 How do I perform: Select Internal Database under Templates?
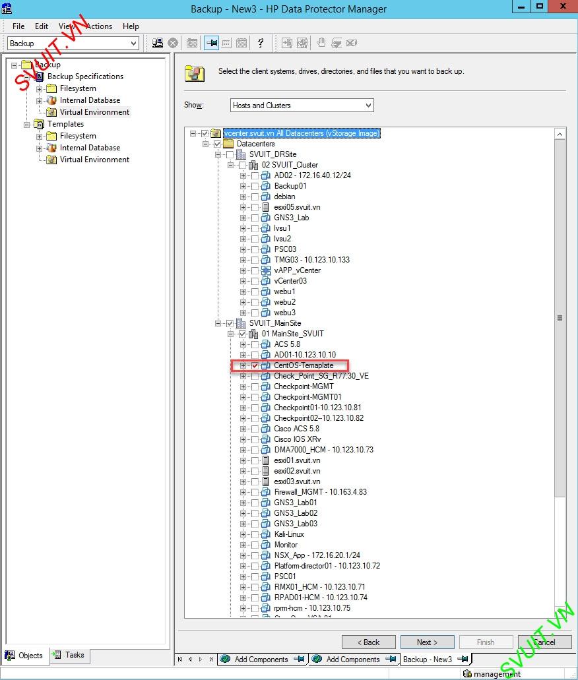[90, 148]
